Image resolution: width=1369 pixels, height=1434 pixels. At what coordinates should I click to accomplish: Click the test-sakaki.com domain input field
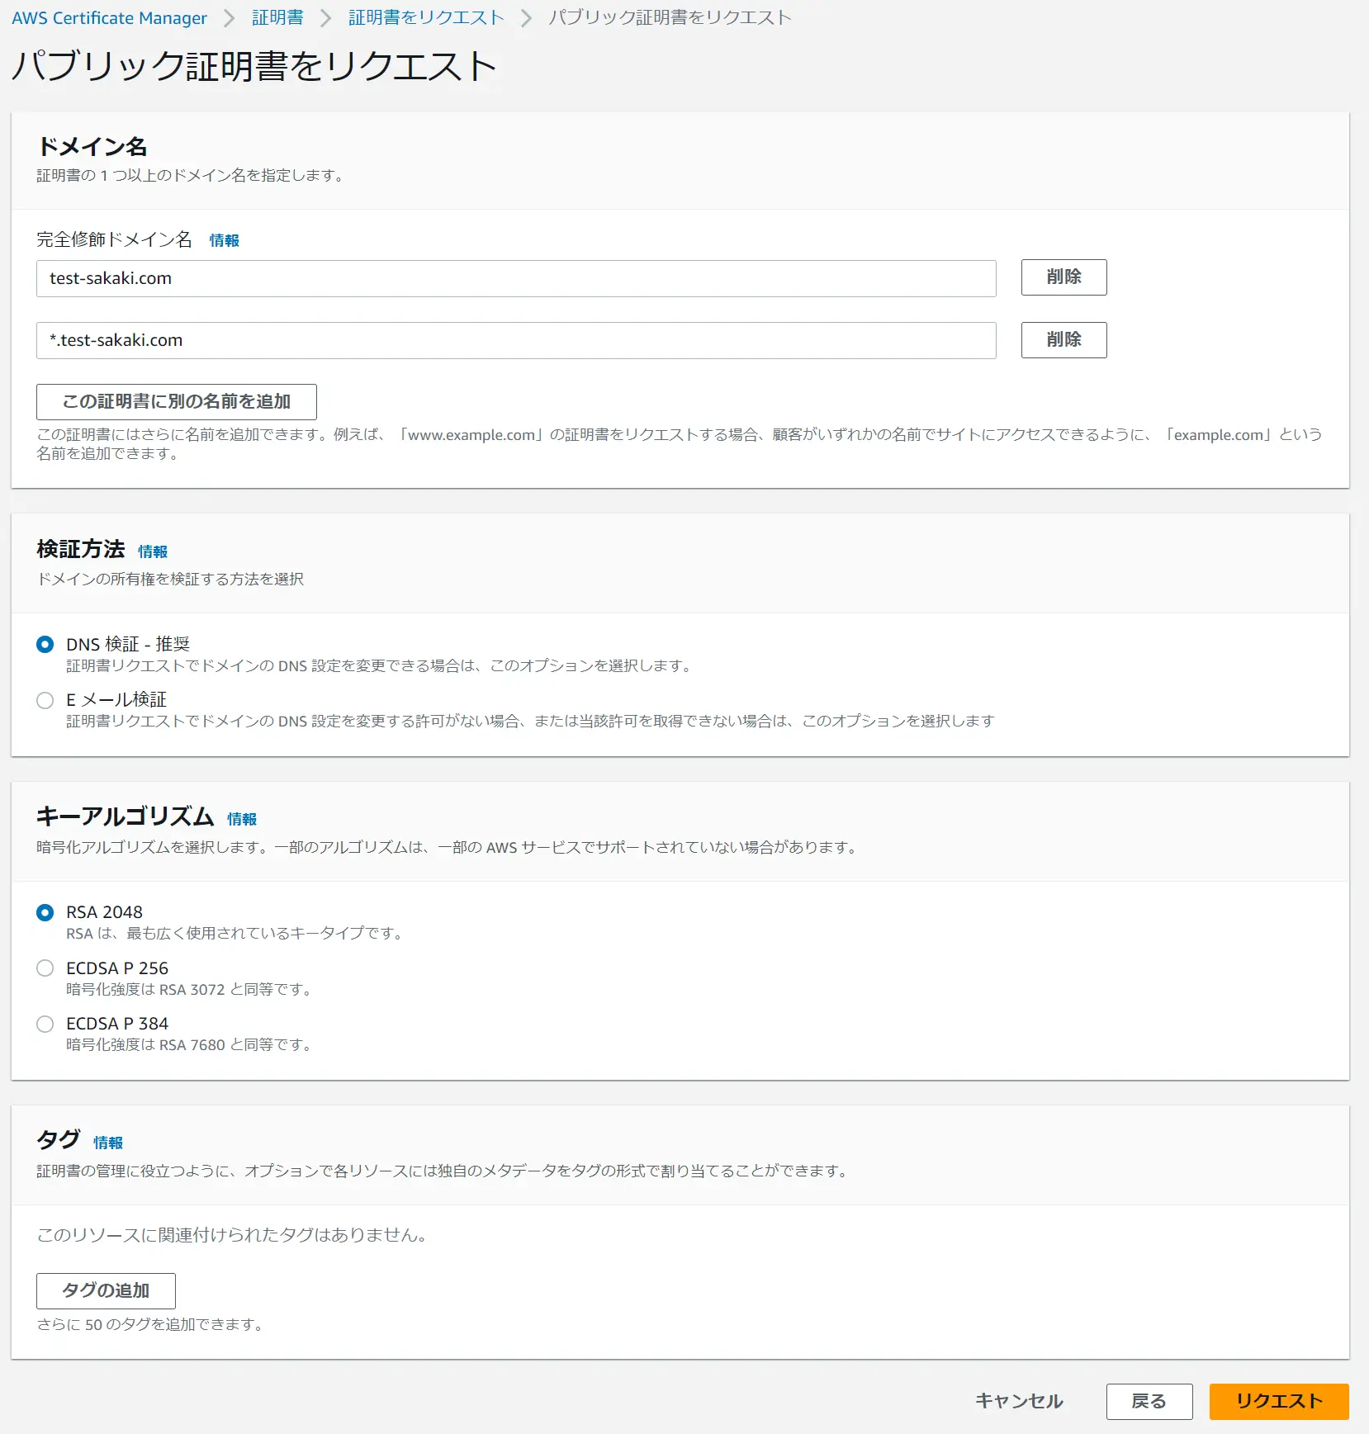[516, 278]
